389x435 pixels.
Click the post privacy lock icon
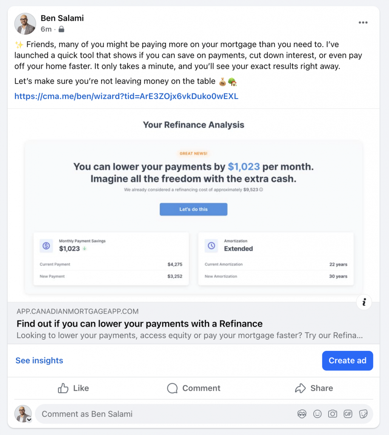pos(62,29)
